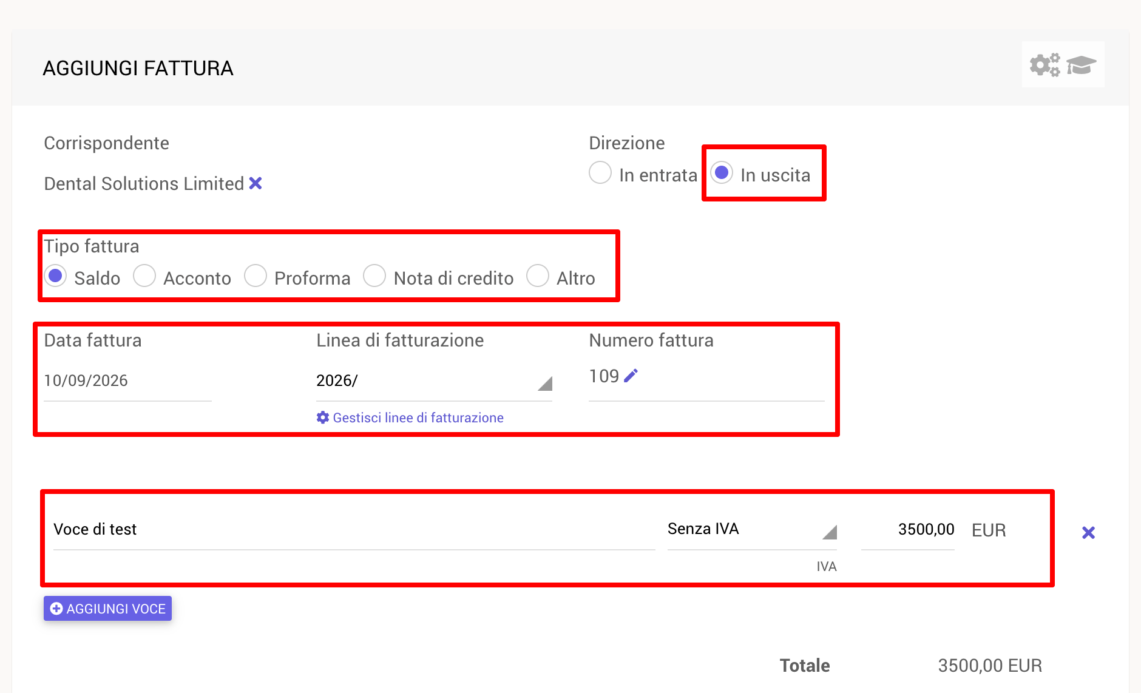1141x693 pixels.
Task: Delete the Voce di test line
Action: 1088,533
